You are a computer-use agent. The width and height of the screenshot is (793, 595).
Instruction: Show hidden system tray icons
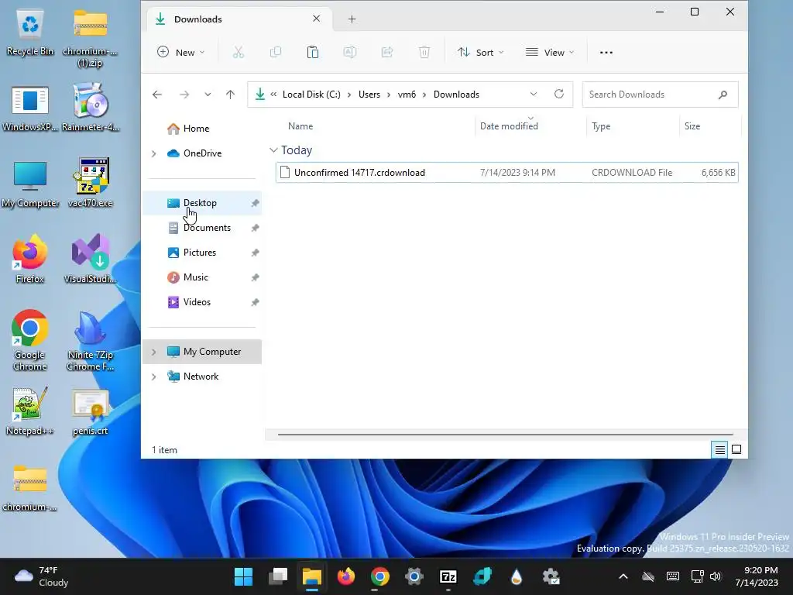623,576
